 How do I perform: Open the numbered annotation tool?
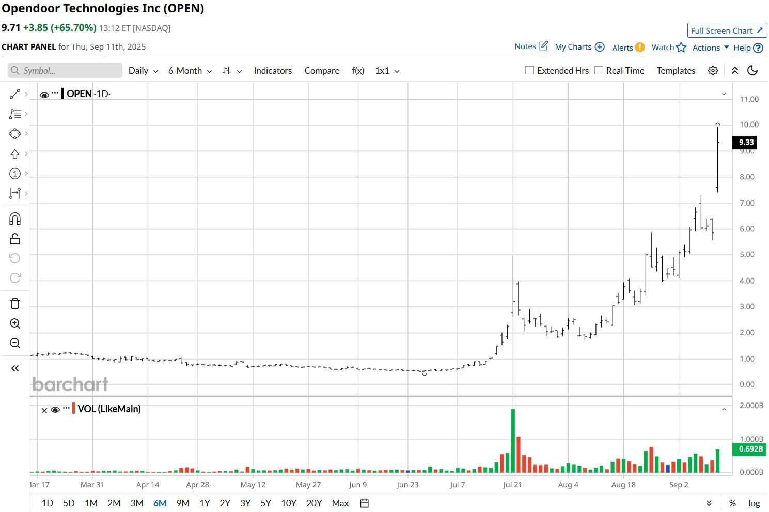(15, 174)
